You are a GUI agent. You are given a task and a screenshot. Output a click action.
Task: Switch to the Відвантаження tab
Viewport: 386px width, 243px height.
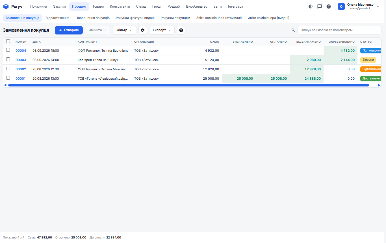(x=57, y=18)
